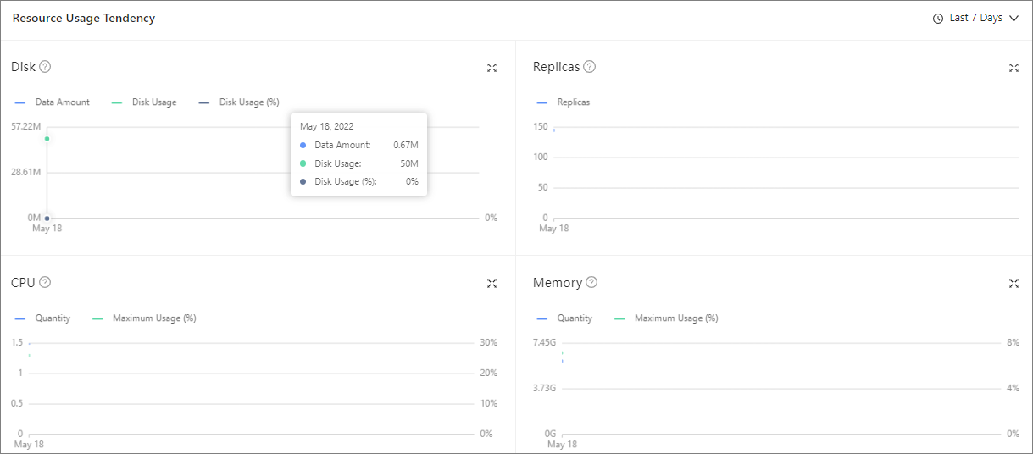The width and height of the screenshot is (1033, 454).
Task: Maximize the CPU chart panel
Action: tap(492, 284)
